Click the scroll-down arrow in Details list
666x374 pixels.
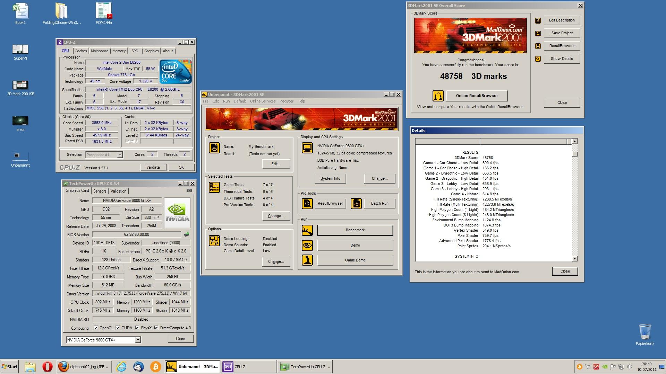coord(574,259)
